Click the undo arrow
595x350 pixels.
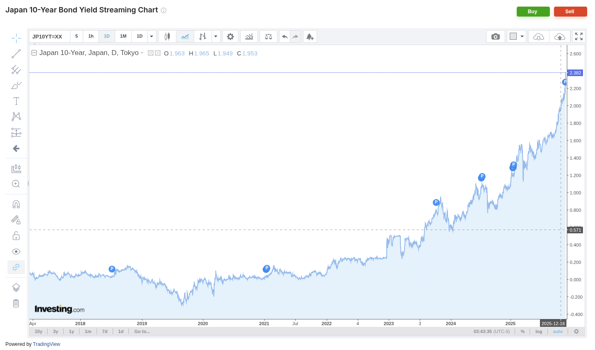pos(285,36)
